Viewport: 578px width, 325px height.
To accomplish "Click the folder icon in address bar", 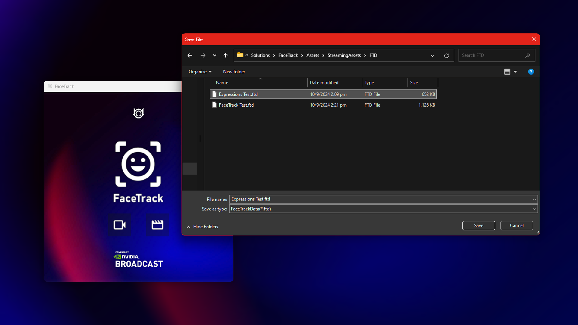I will tap(240, 55).
